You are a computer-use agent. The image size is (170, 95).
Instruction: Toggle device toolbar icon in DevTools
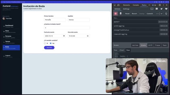click(x=118, y=5)
